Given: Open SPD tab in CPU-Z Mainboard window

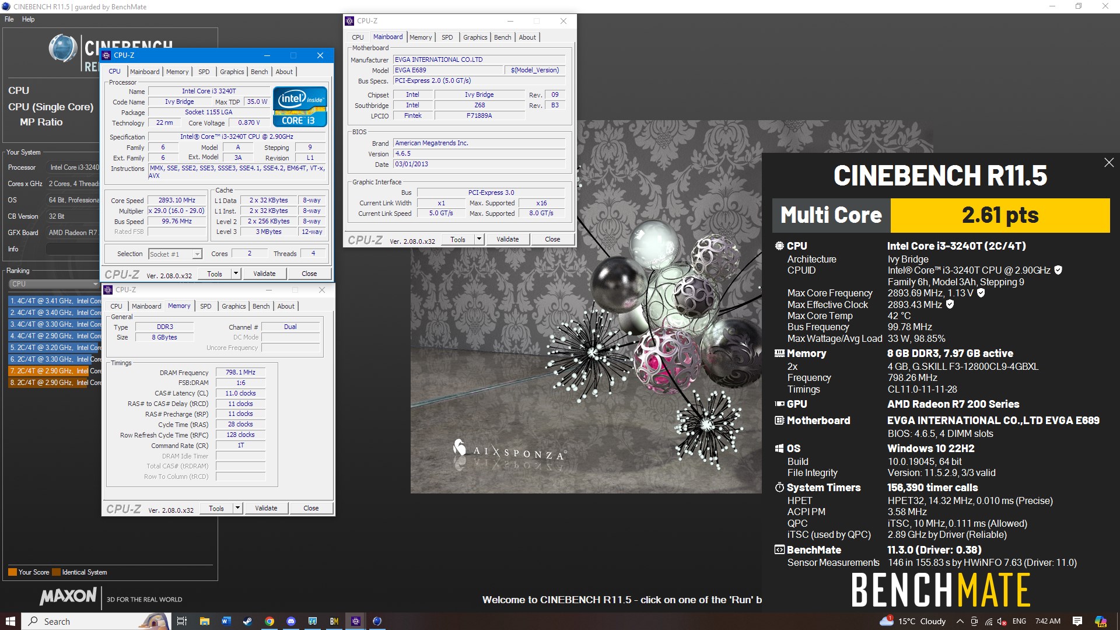Looking at the screenshot, I should pyautogui.click(x=447, y=37).
